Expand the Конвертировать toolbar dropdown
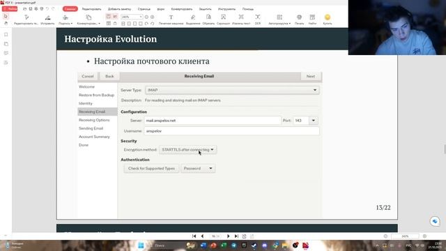 pyautogui.click(x=89, y=20)
